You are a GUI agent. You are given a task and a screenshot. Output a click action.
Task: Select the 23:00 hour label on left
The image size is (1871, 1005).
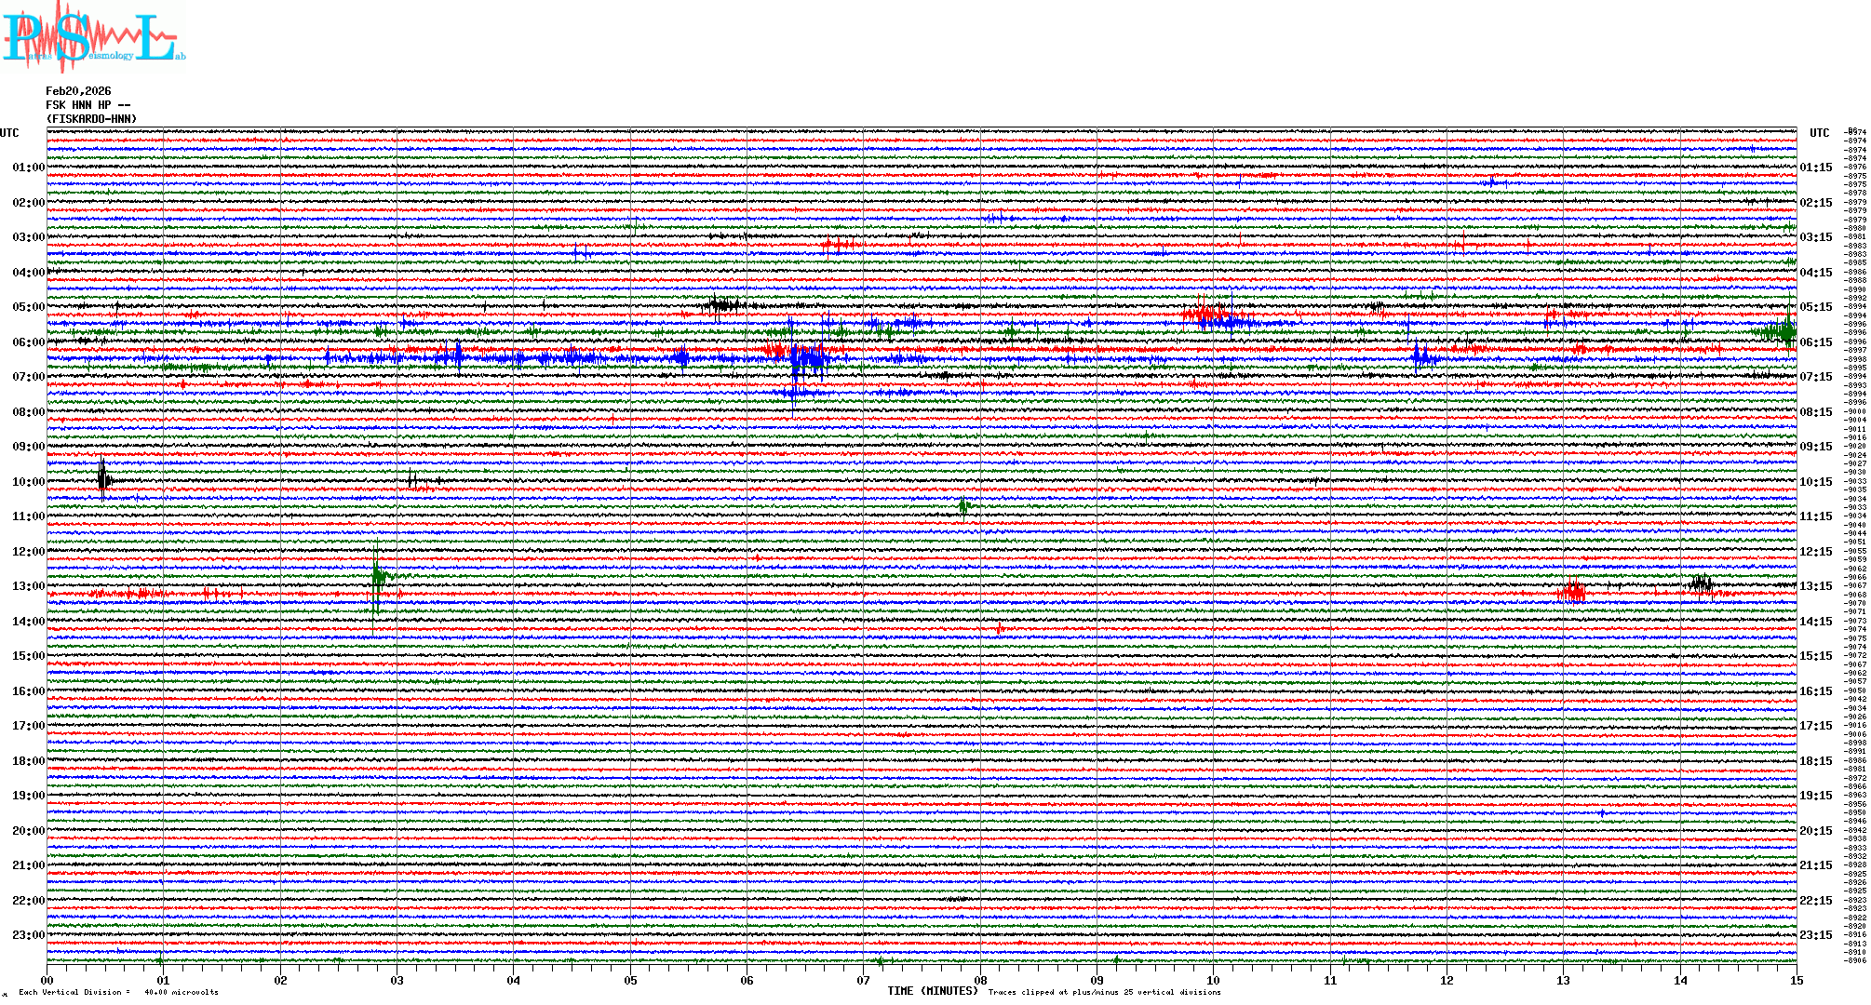tap(28, 935)
